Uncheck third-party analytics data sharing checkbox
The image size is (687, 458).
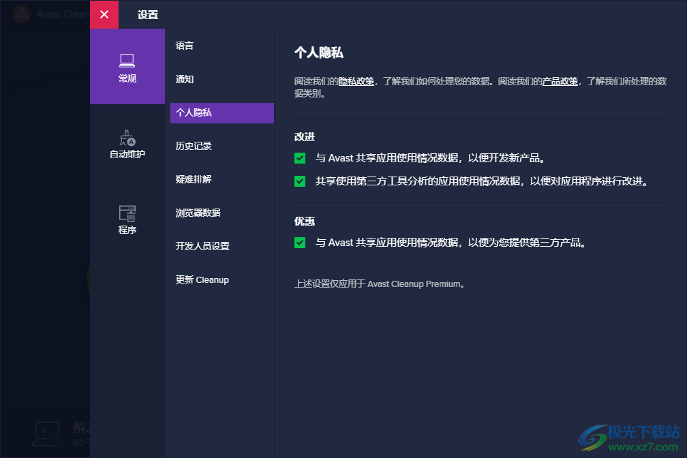click(300, 181)
